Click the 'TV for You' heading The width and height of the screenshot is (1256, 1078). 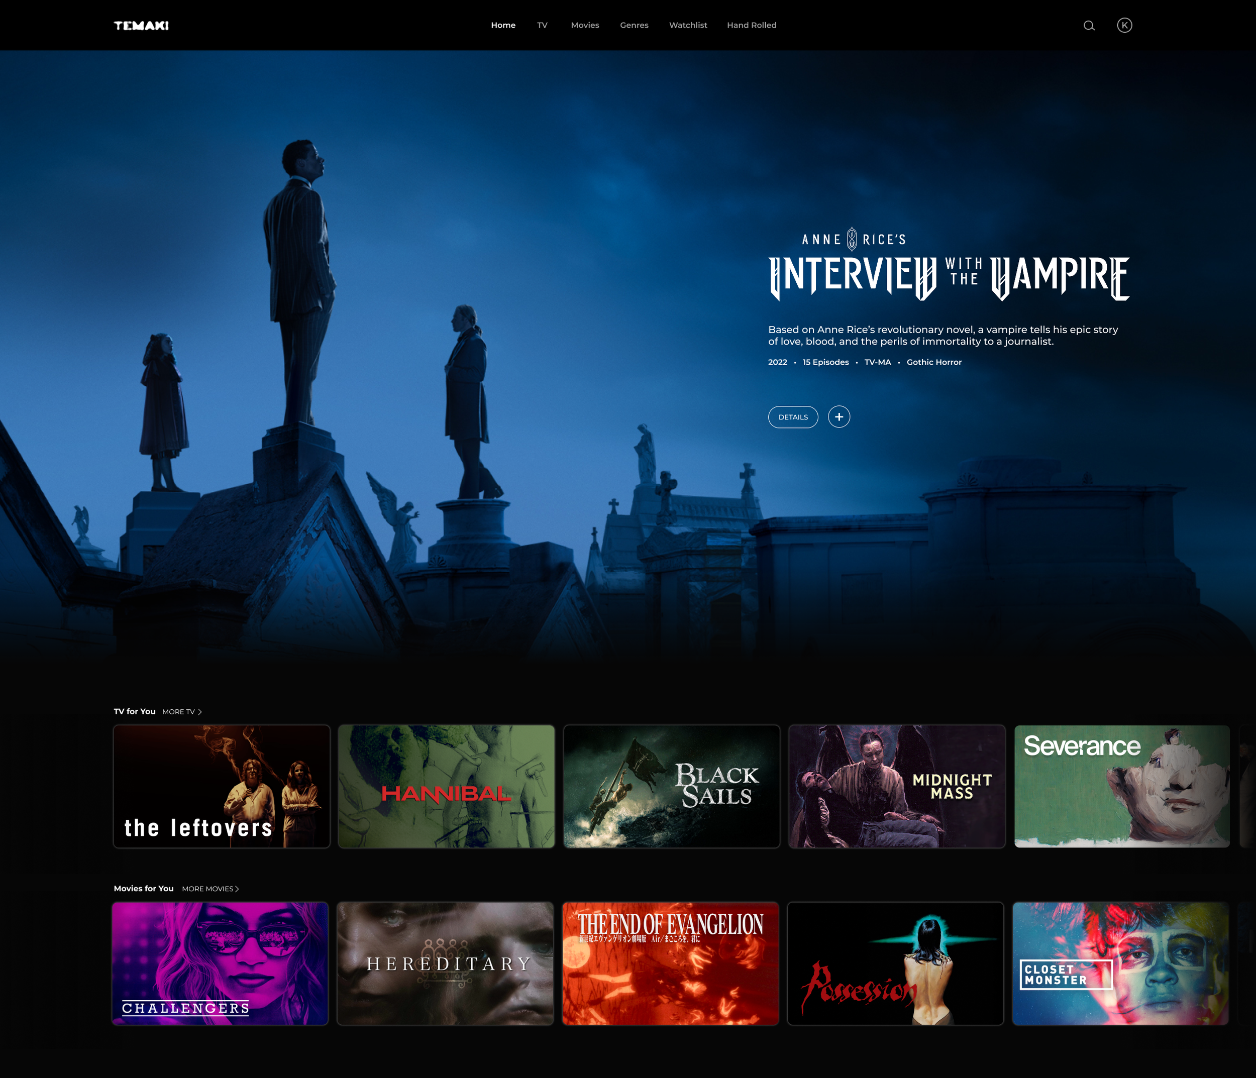coord(135,712)
